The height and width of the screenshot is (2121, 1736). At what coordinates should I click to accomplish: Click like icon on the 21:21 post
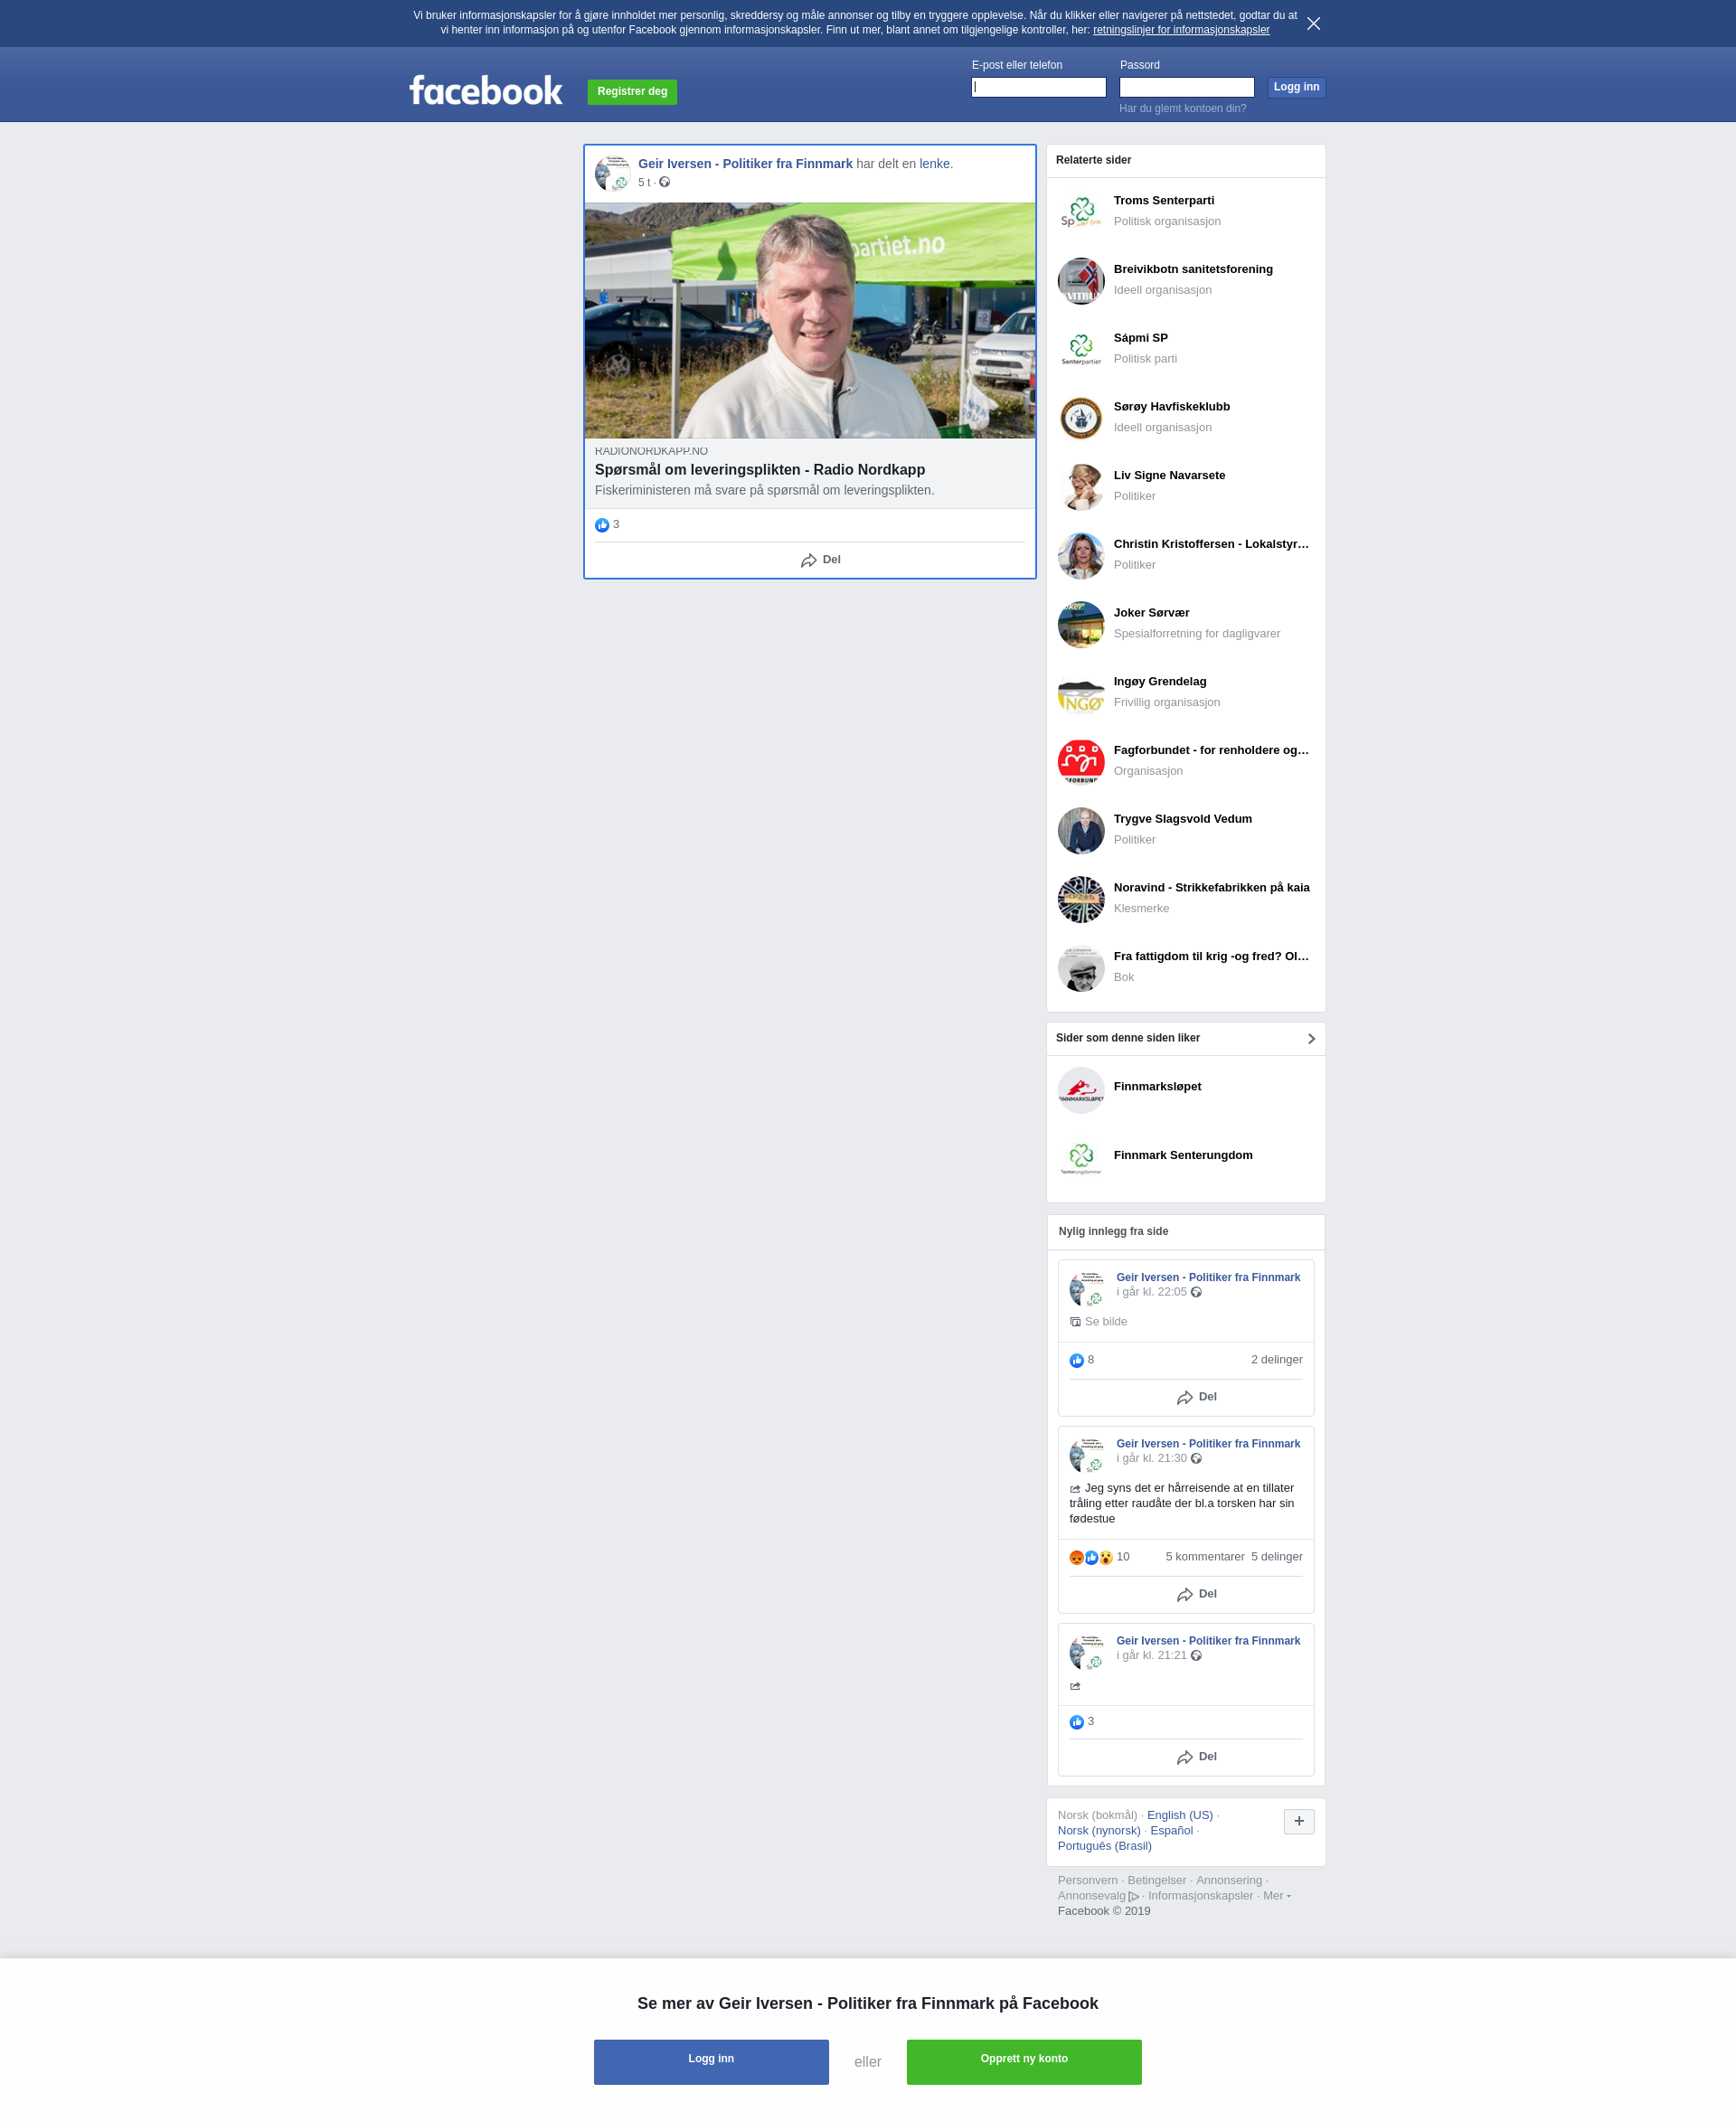[1076, 1722]
